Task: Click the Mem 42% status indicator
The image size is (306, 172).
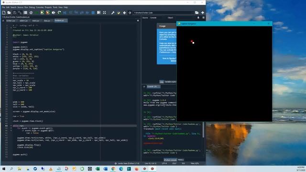Action: point(195,163)
